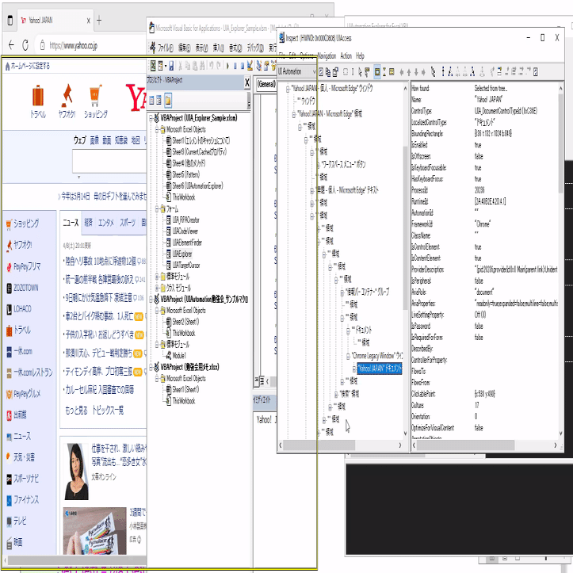This screenshot has width=573, height=573.
Task: Open the デバッグ(D) menu in VBA editor
Action: 254,48
